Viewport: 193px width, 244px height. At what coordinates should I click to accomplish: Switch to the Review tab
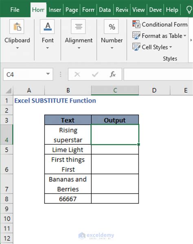tap(122, 10)
